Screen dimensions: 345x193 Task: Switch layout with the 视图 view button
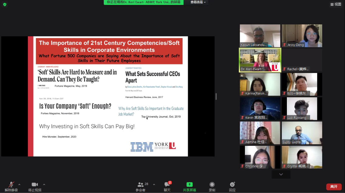click(336, 4)
